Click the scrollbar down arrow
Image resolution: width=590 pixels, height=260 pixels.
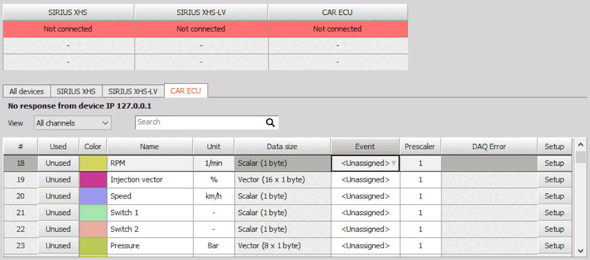click(580, 250)
